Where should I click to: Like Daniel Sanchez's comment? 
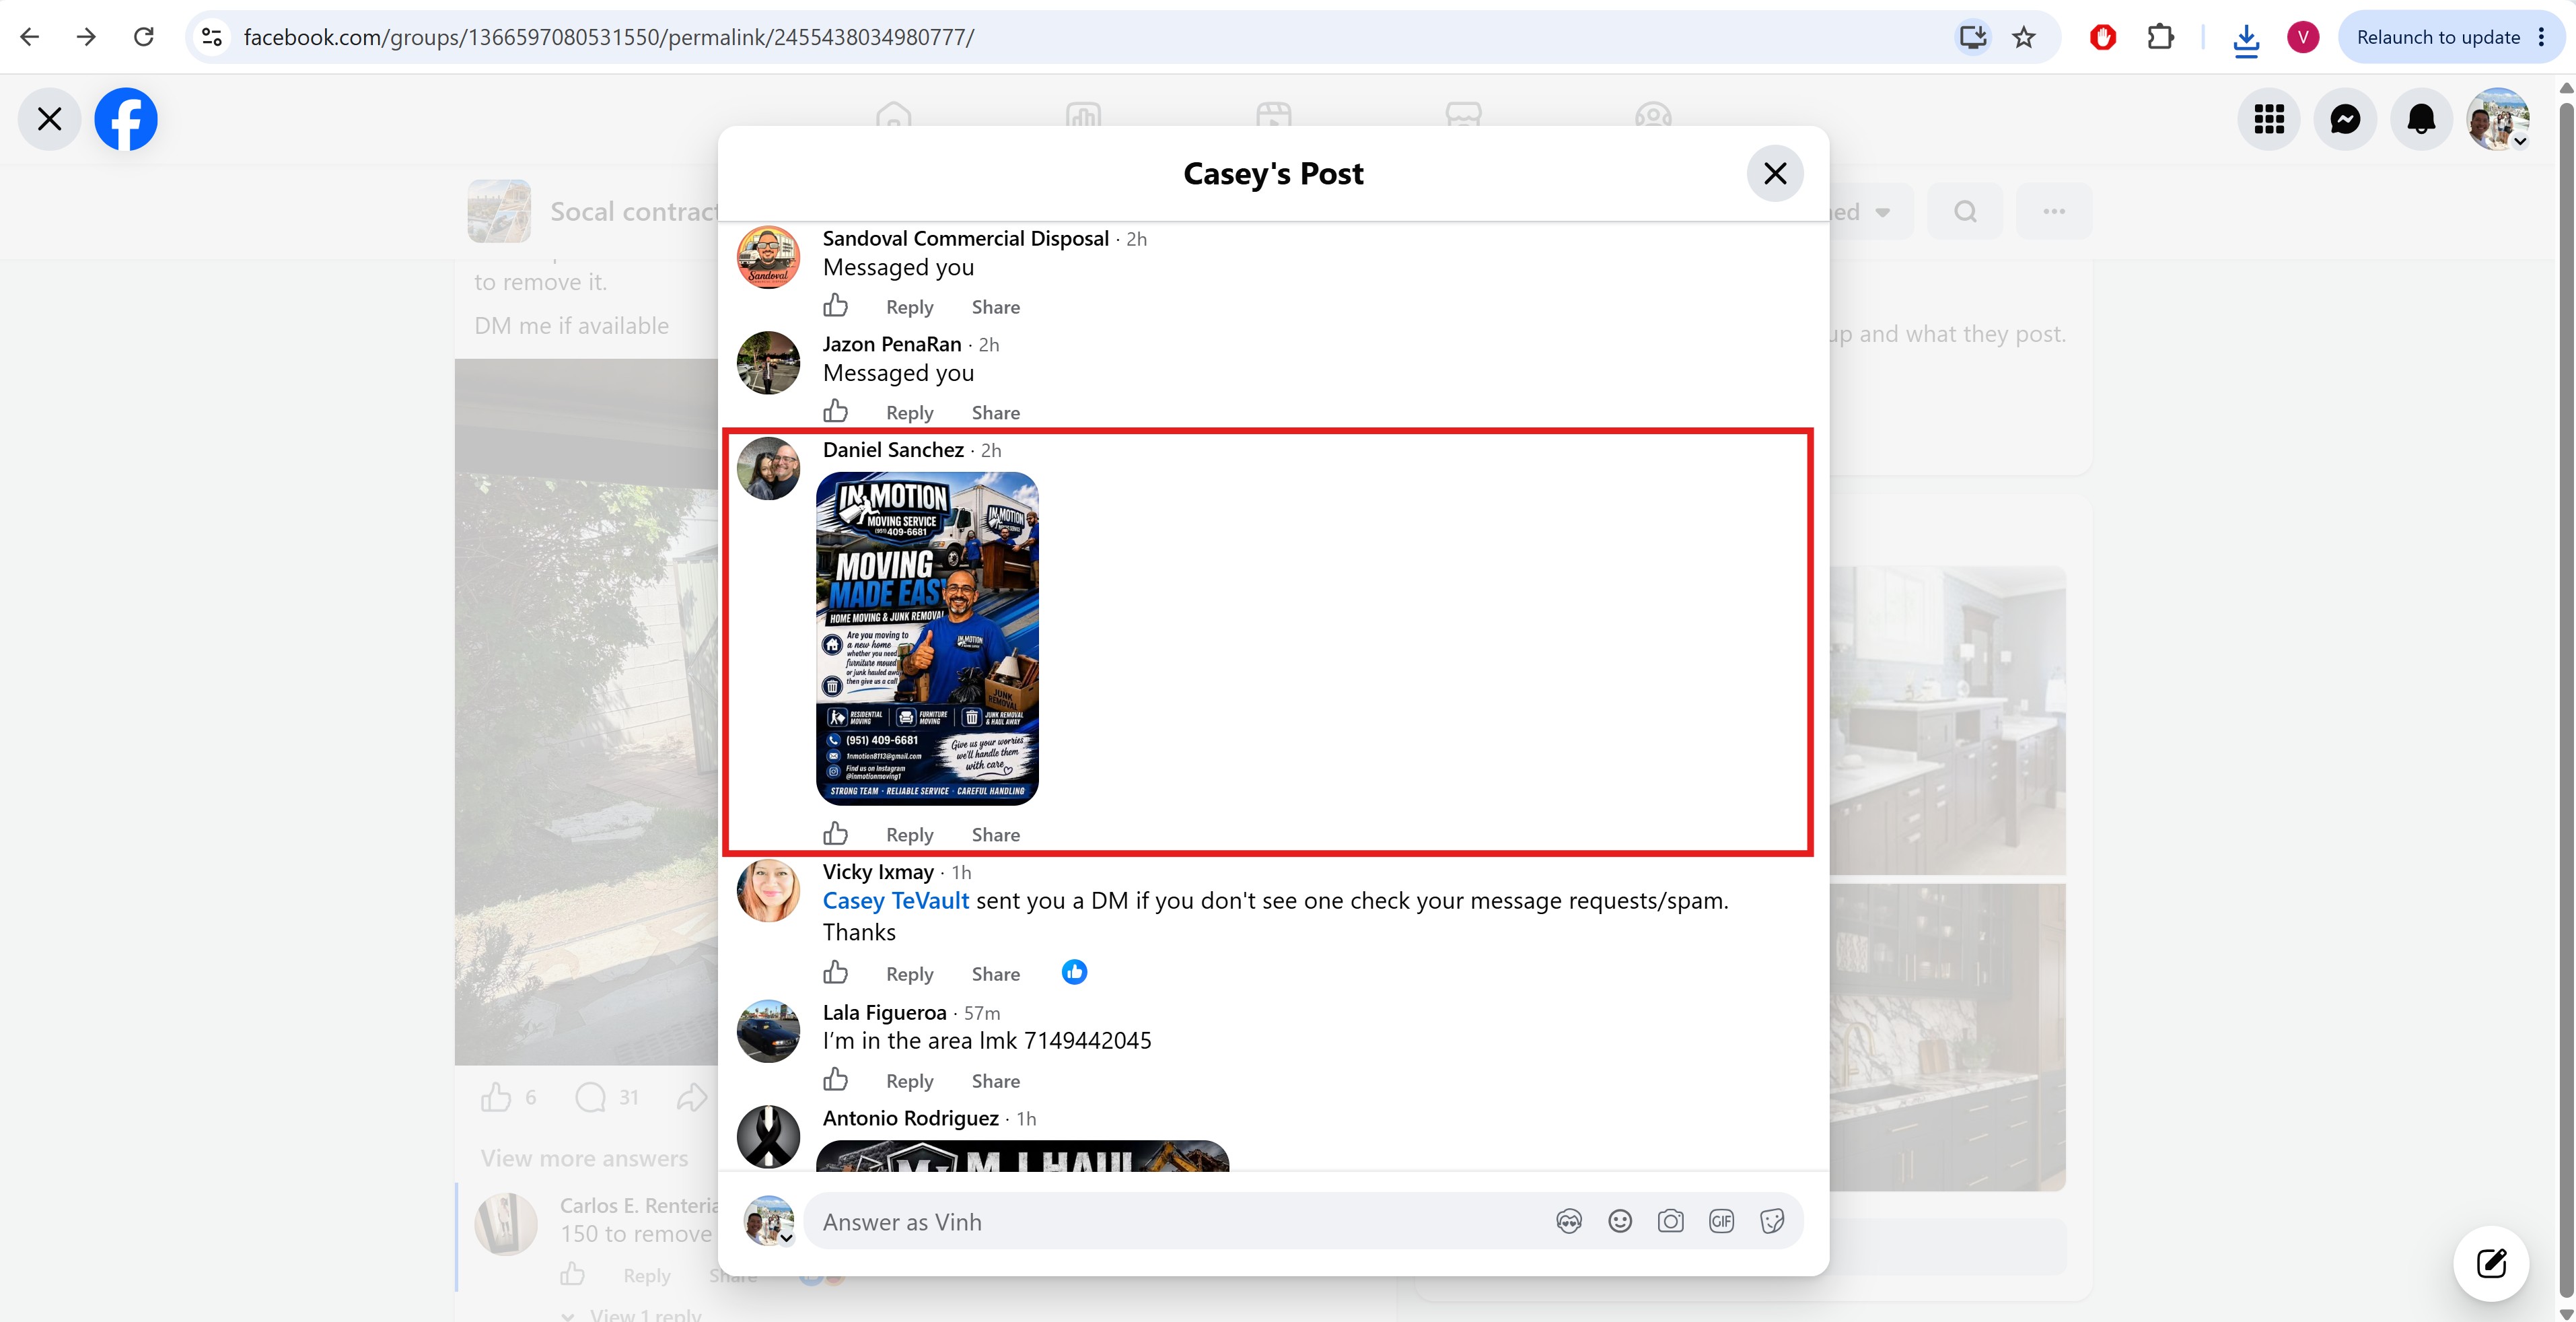[x=836, y=834]
